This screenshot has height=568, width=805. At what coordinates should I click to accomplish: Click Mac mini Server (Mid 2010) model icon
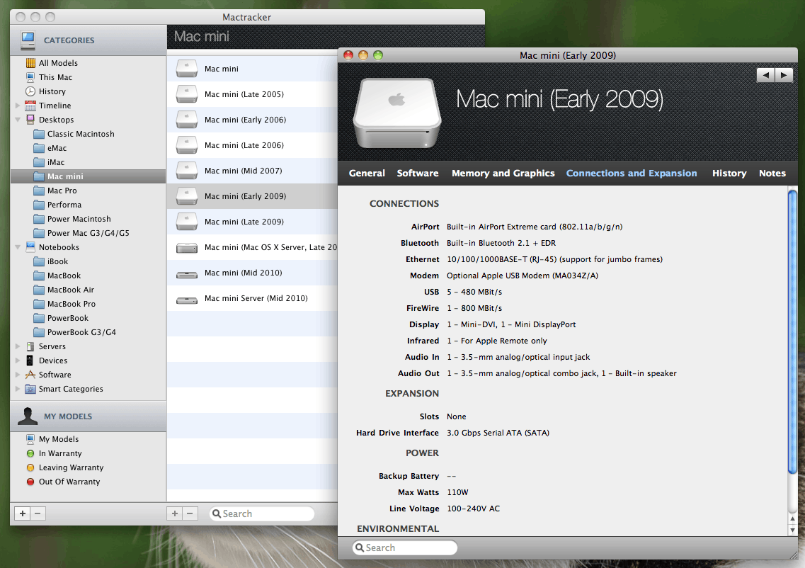click(x=187, y=300)
